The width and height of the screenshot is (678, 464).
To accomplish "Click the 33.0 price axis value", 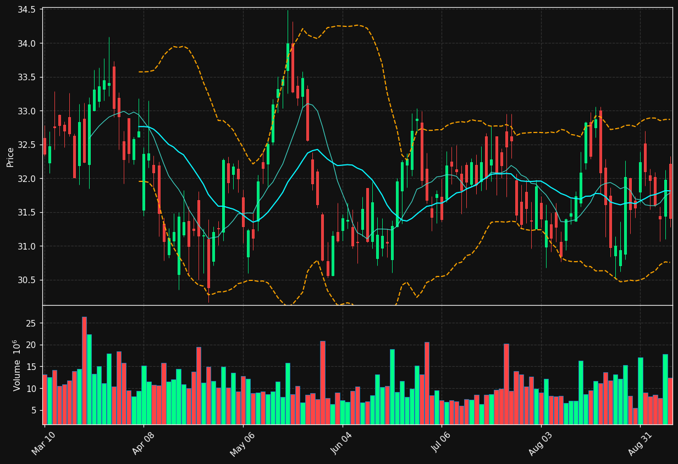I will pos(26,111).
